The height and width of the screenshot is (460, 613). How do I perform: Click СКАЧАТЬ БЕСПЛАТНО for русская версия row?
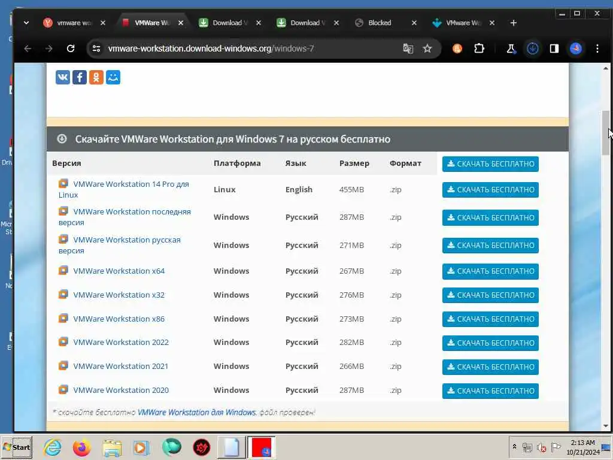tap(490, 245)
